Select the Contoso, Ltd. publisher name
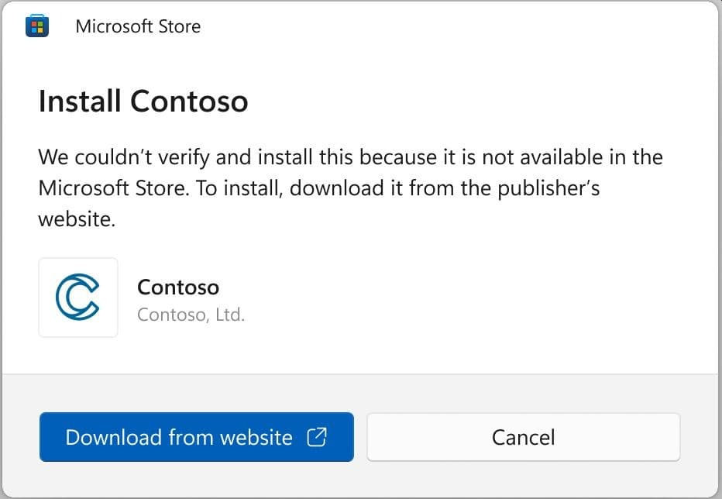 coord(191,315)
